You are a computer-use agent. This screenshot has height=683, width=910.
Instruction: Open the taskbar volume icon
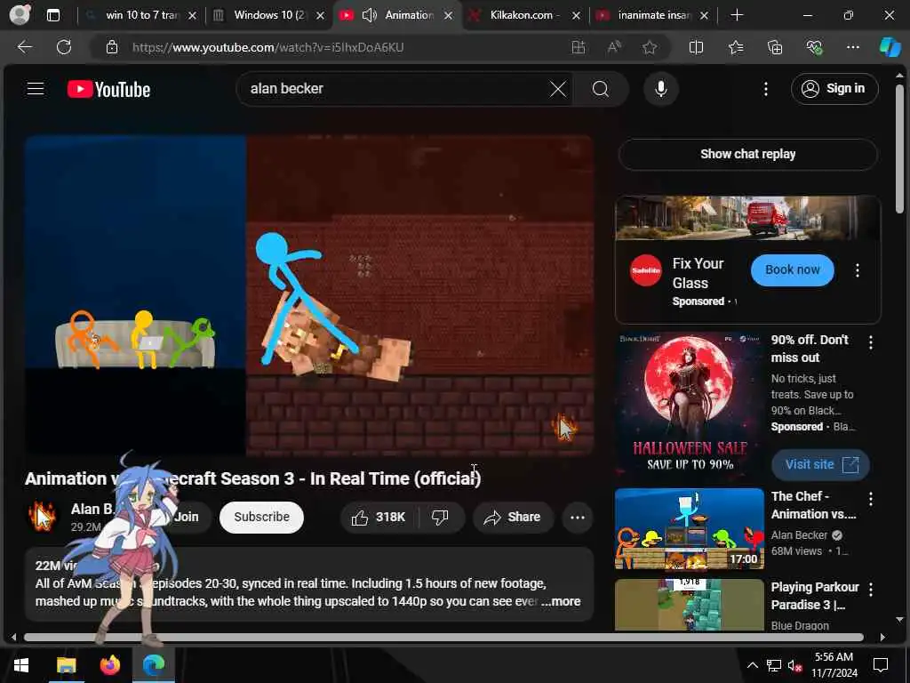(794, 666)
